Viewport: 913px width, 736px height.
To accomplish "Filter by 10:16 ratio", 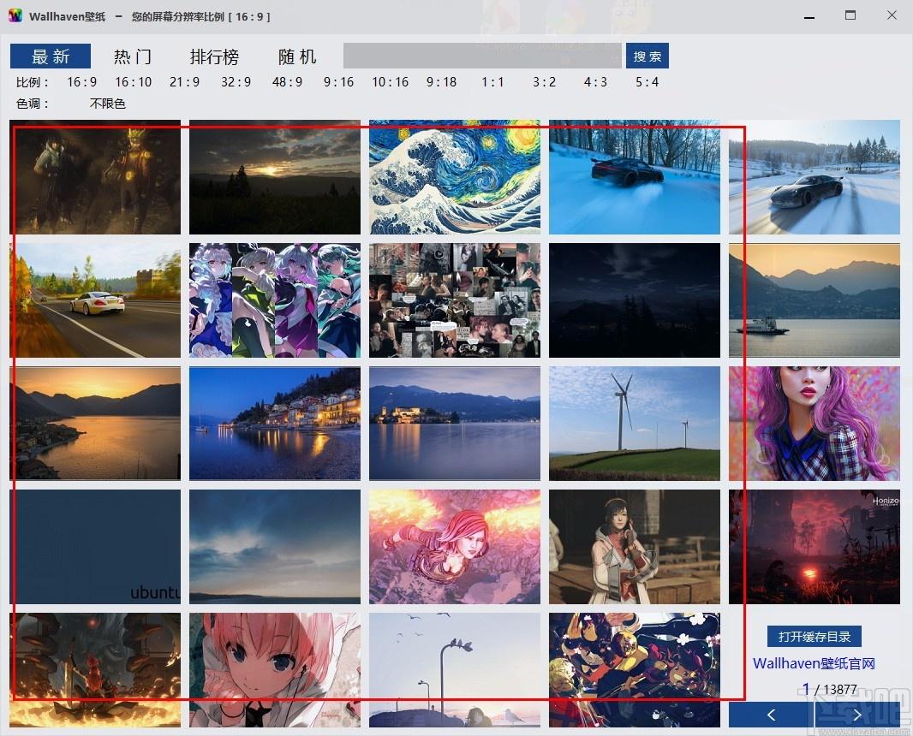I will coord(390,82).
